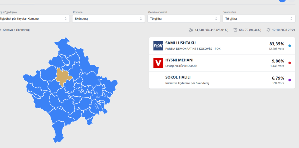Click Kosova in the breadcrumb
Screen dimensions: 299x148
tap(8, 30)
